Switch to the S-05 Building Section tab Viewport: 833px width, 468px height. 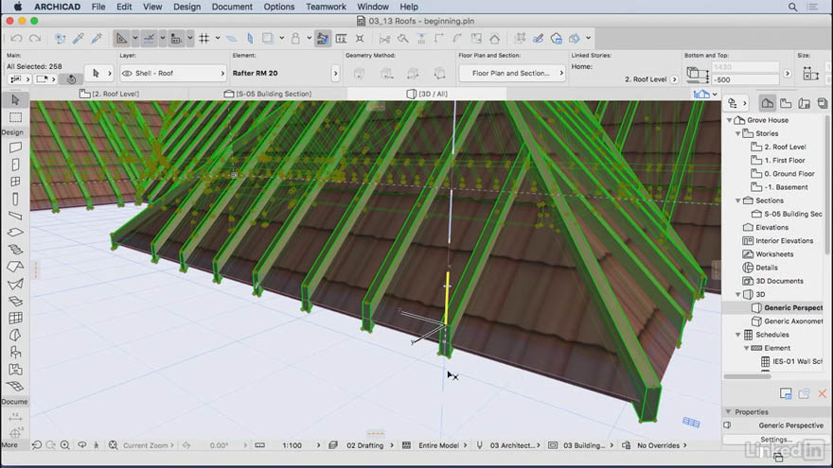[x=268, y=94]
